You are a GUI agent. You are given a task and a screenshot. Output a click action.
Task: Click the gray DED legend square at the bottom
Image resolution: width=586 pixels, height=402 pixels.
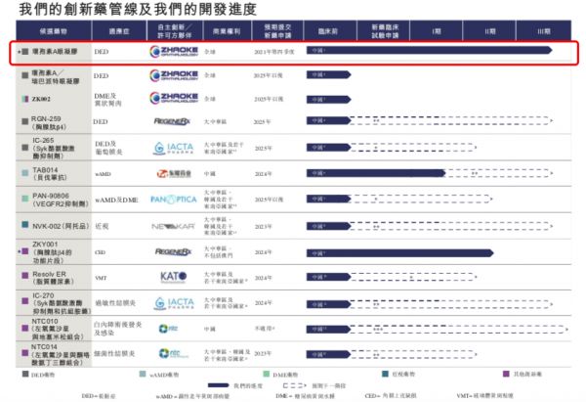[25, 371]
